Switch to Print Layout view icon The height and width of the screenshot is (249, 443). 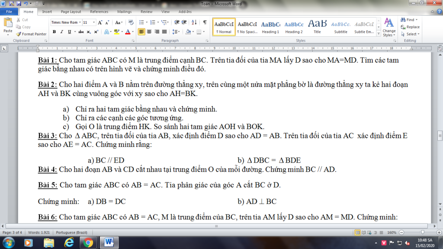pyautogui.click(x=357, y=233)
